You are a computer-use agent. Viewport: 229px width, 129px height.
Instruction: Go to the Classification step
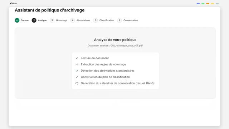107,20
